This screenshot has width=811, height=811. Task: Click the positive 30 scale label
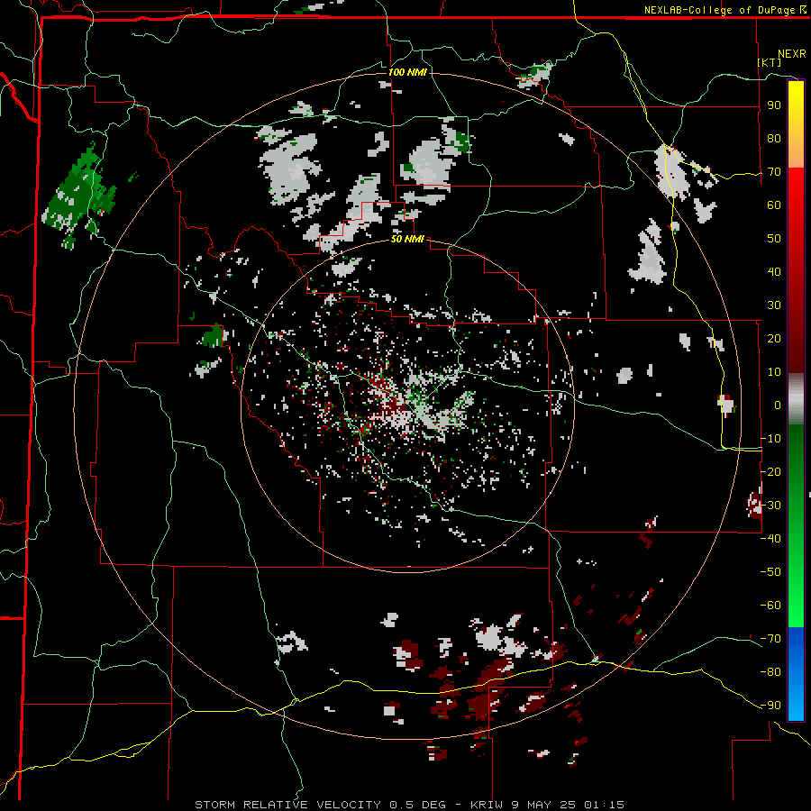click(774, 305)
